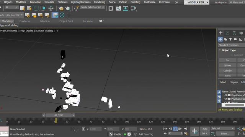Viewport: 245px width, 137px height.
Task: Open ribbon options dropdown after Populate
Action: pyautogui.click(x=101, y=21)
